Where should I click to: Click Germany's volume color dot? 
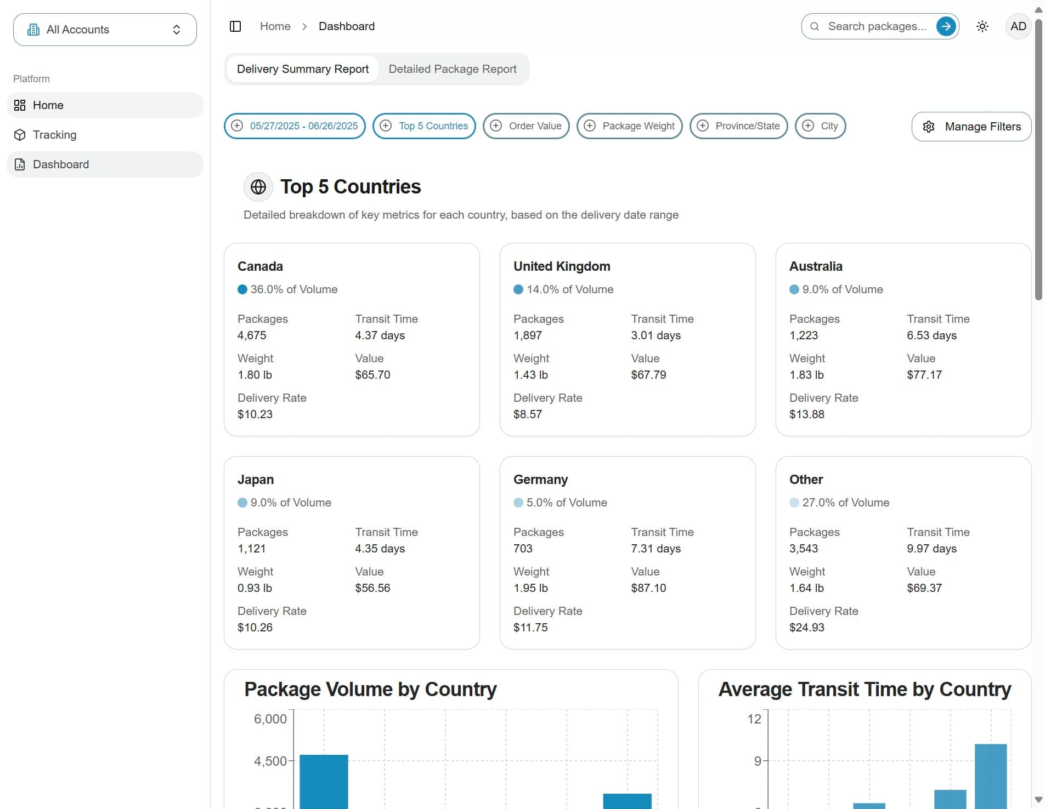pyautogui.click(x=518, y=503)
